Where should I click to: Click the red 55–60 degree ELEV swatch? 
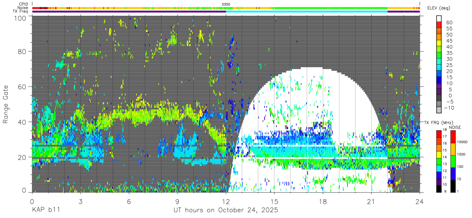[x=439, y=25]
